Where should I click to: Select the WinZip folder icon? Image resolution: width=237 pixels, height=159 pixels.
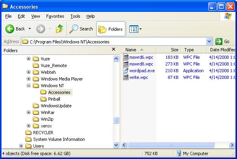(36, 119)
